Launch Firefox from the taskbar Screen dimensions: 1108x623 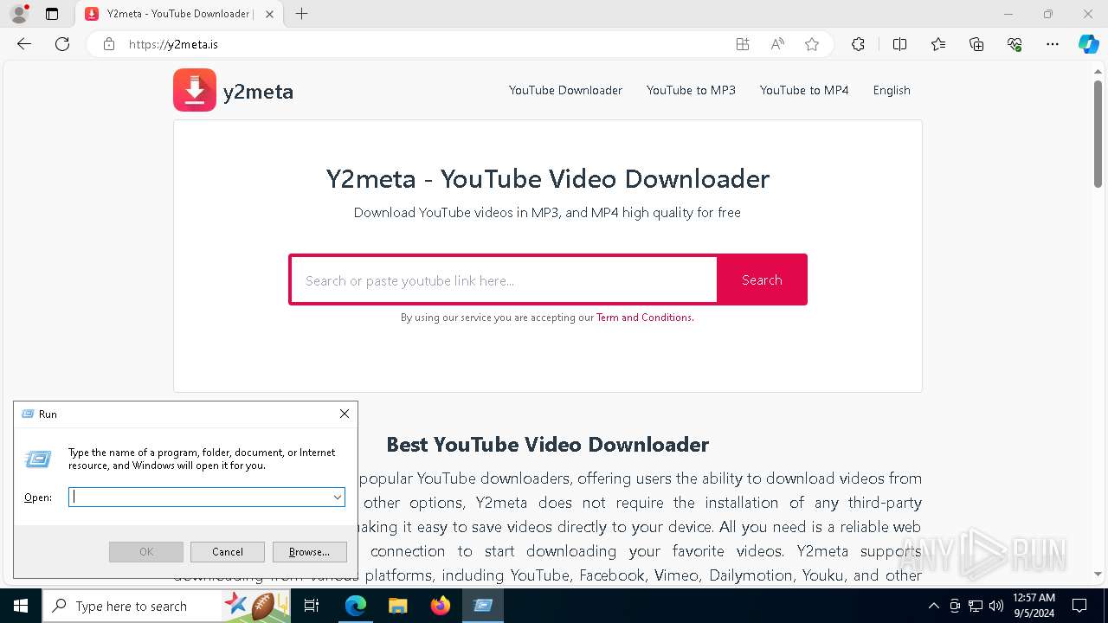441,606
